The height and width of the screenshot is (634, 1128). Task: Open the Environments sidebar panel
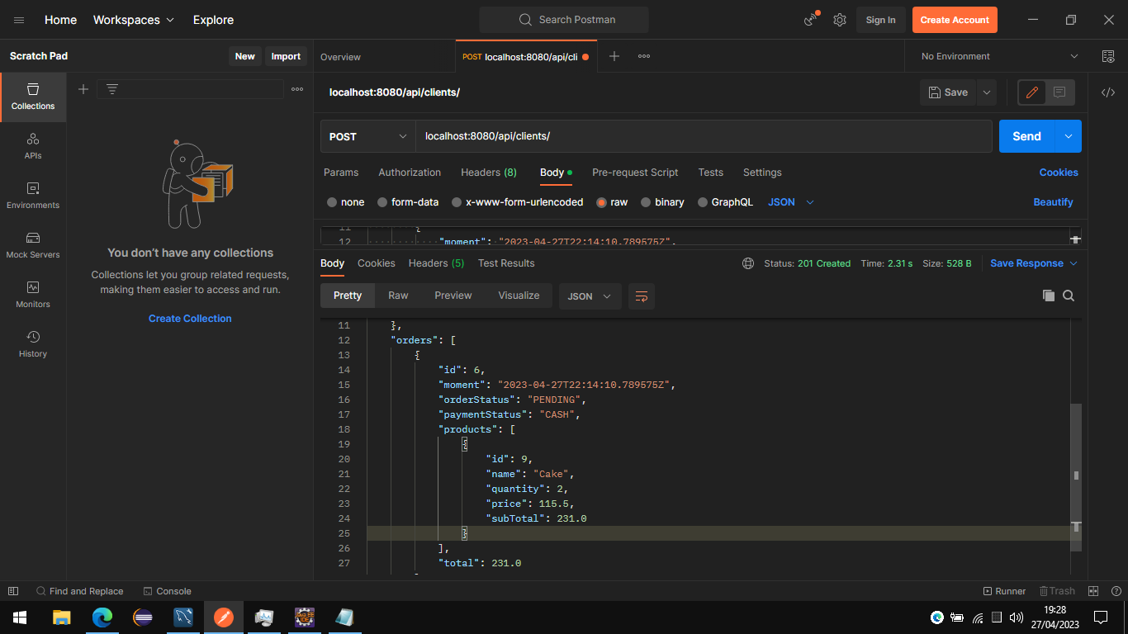point(33,196)
